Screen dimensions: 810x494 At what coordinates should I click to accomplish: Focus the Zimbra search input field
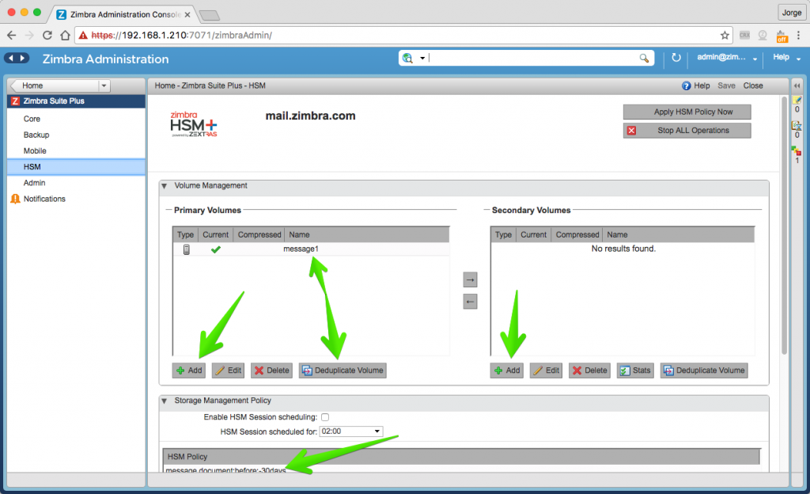click(x=533, y=58)
